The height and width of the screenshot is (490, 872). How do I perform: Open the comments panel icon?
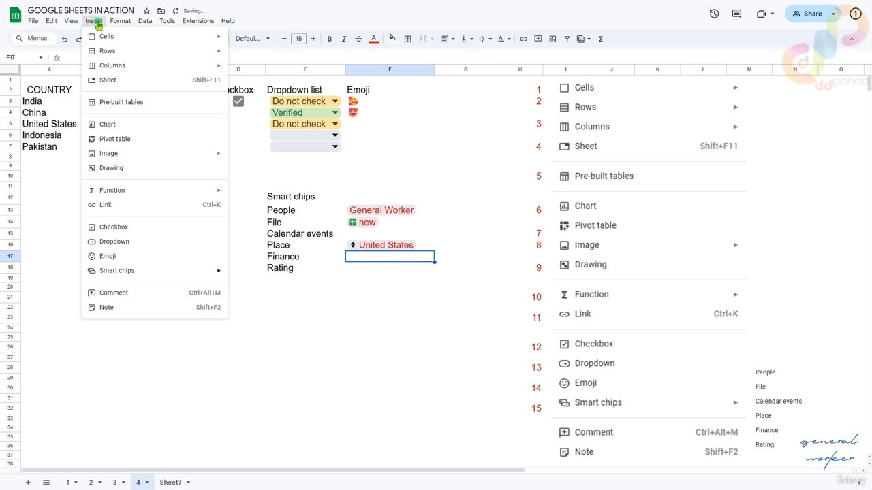tap(736, 14)
